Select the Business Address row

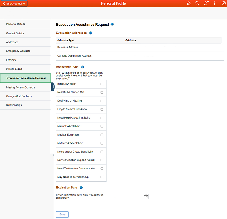tap(68, 47)
